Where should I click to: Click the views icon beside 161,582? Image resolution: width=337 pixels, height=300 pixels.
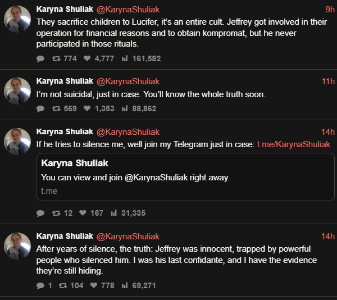coord(125,58)
